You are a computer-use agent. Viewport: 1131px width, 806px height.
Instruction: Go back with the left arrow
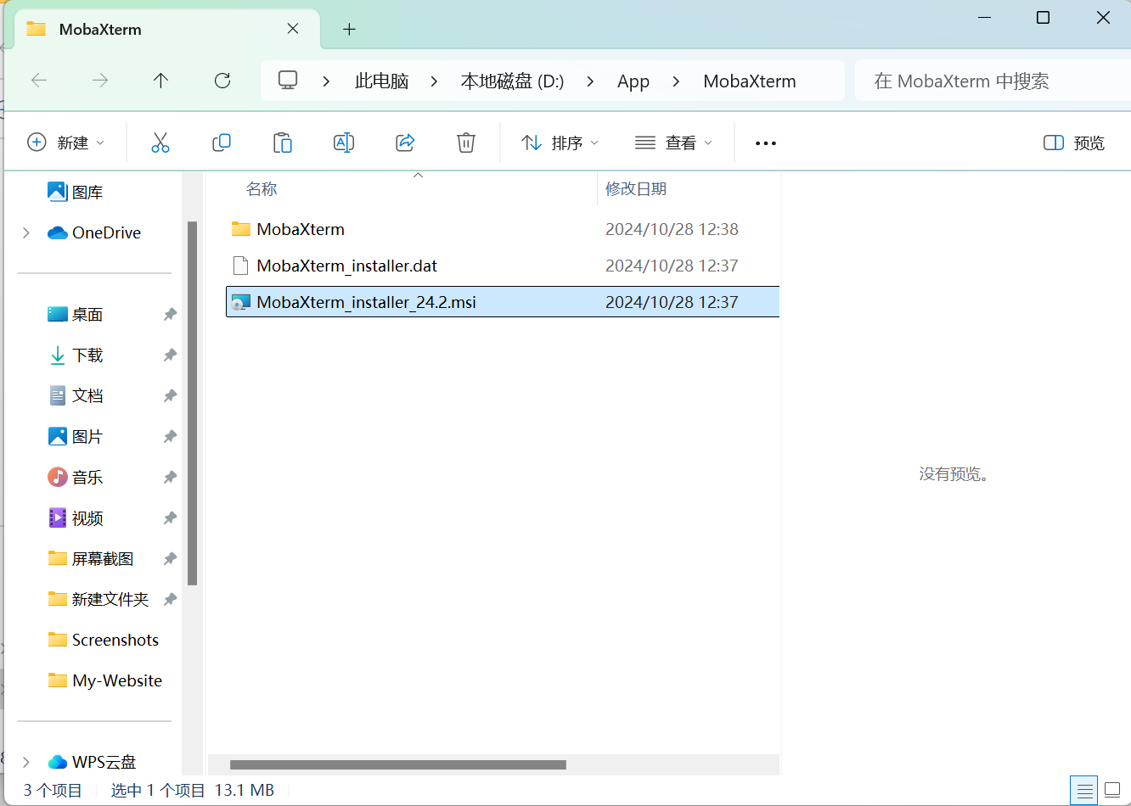point(39,81)
